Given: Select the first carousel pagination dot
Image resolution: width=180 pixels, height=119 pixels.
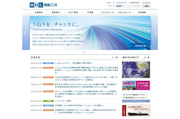Looking at the screenshot, I should click(84, 52).
